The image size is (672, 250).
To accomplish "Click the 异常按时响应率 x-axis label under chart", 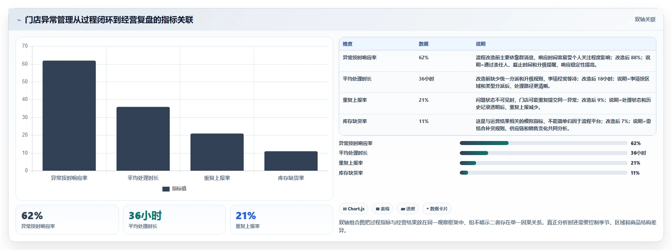I will (69, 178).
